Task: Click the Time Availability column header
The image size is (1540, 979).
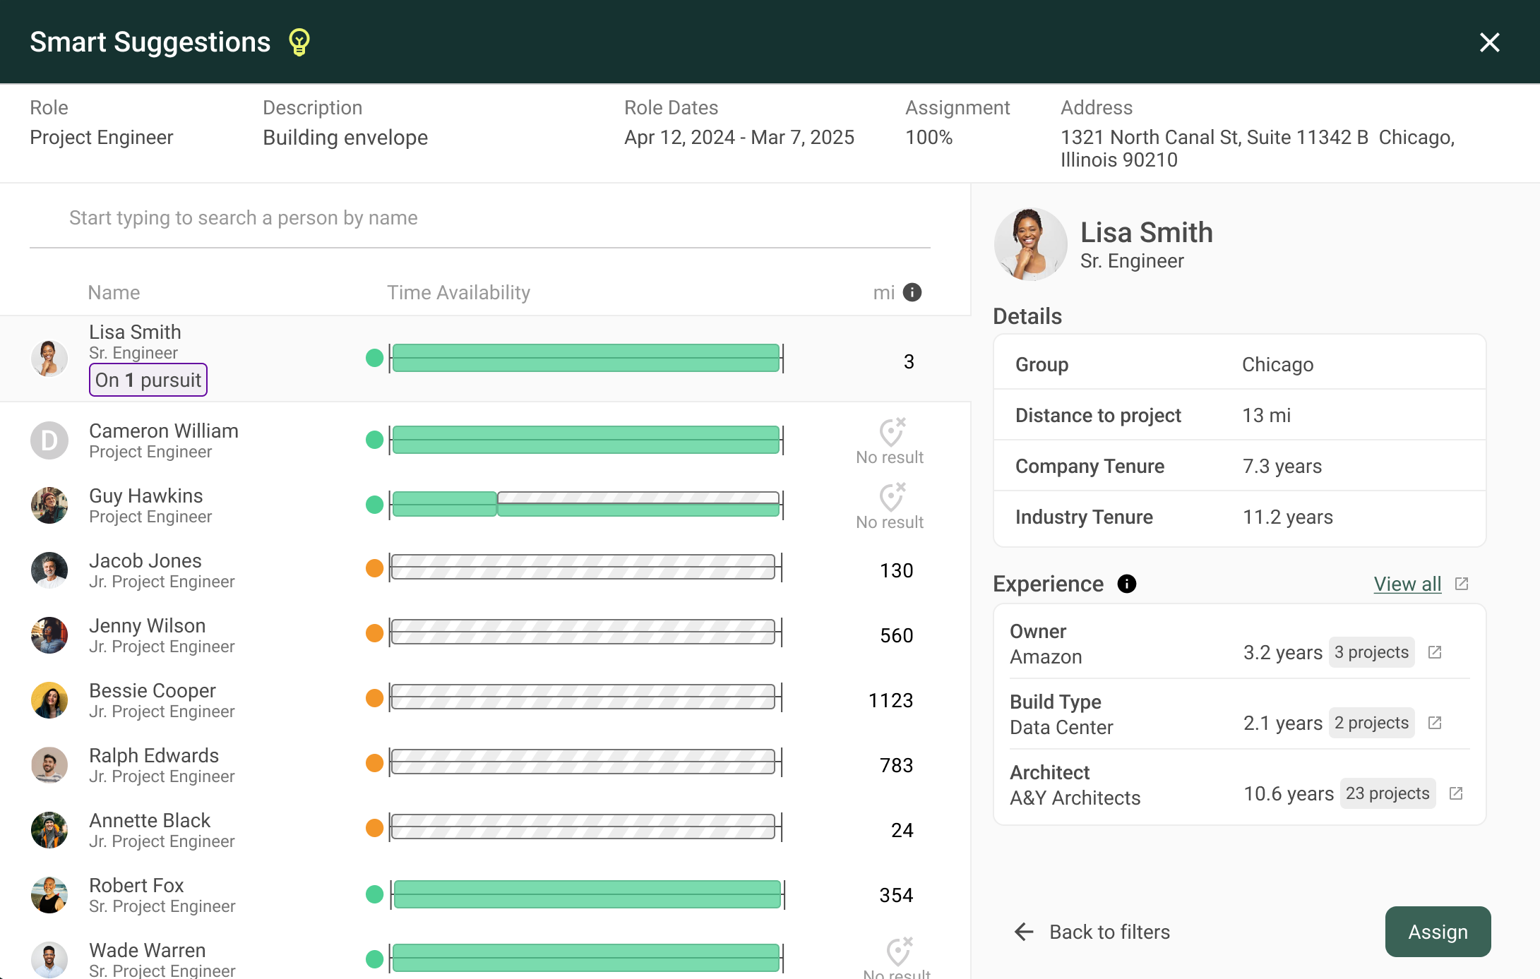Action: tap(458, 292)
